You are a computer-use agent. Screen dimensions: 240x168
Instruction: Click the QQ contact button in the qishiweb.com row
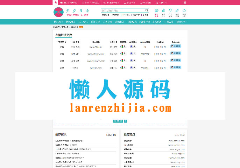pos(176,60)
